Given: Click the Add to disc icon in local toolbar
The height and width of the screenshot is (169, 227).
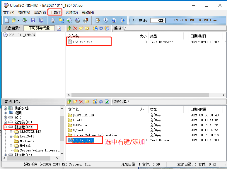Looking at the screenshot, I should pos(95,102).
